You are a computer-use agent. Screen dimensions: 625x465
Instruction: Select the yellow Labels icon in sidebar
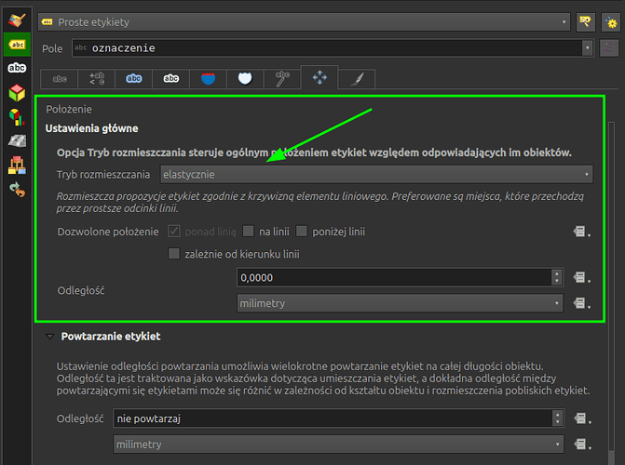[x=17, y=45]
